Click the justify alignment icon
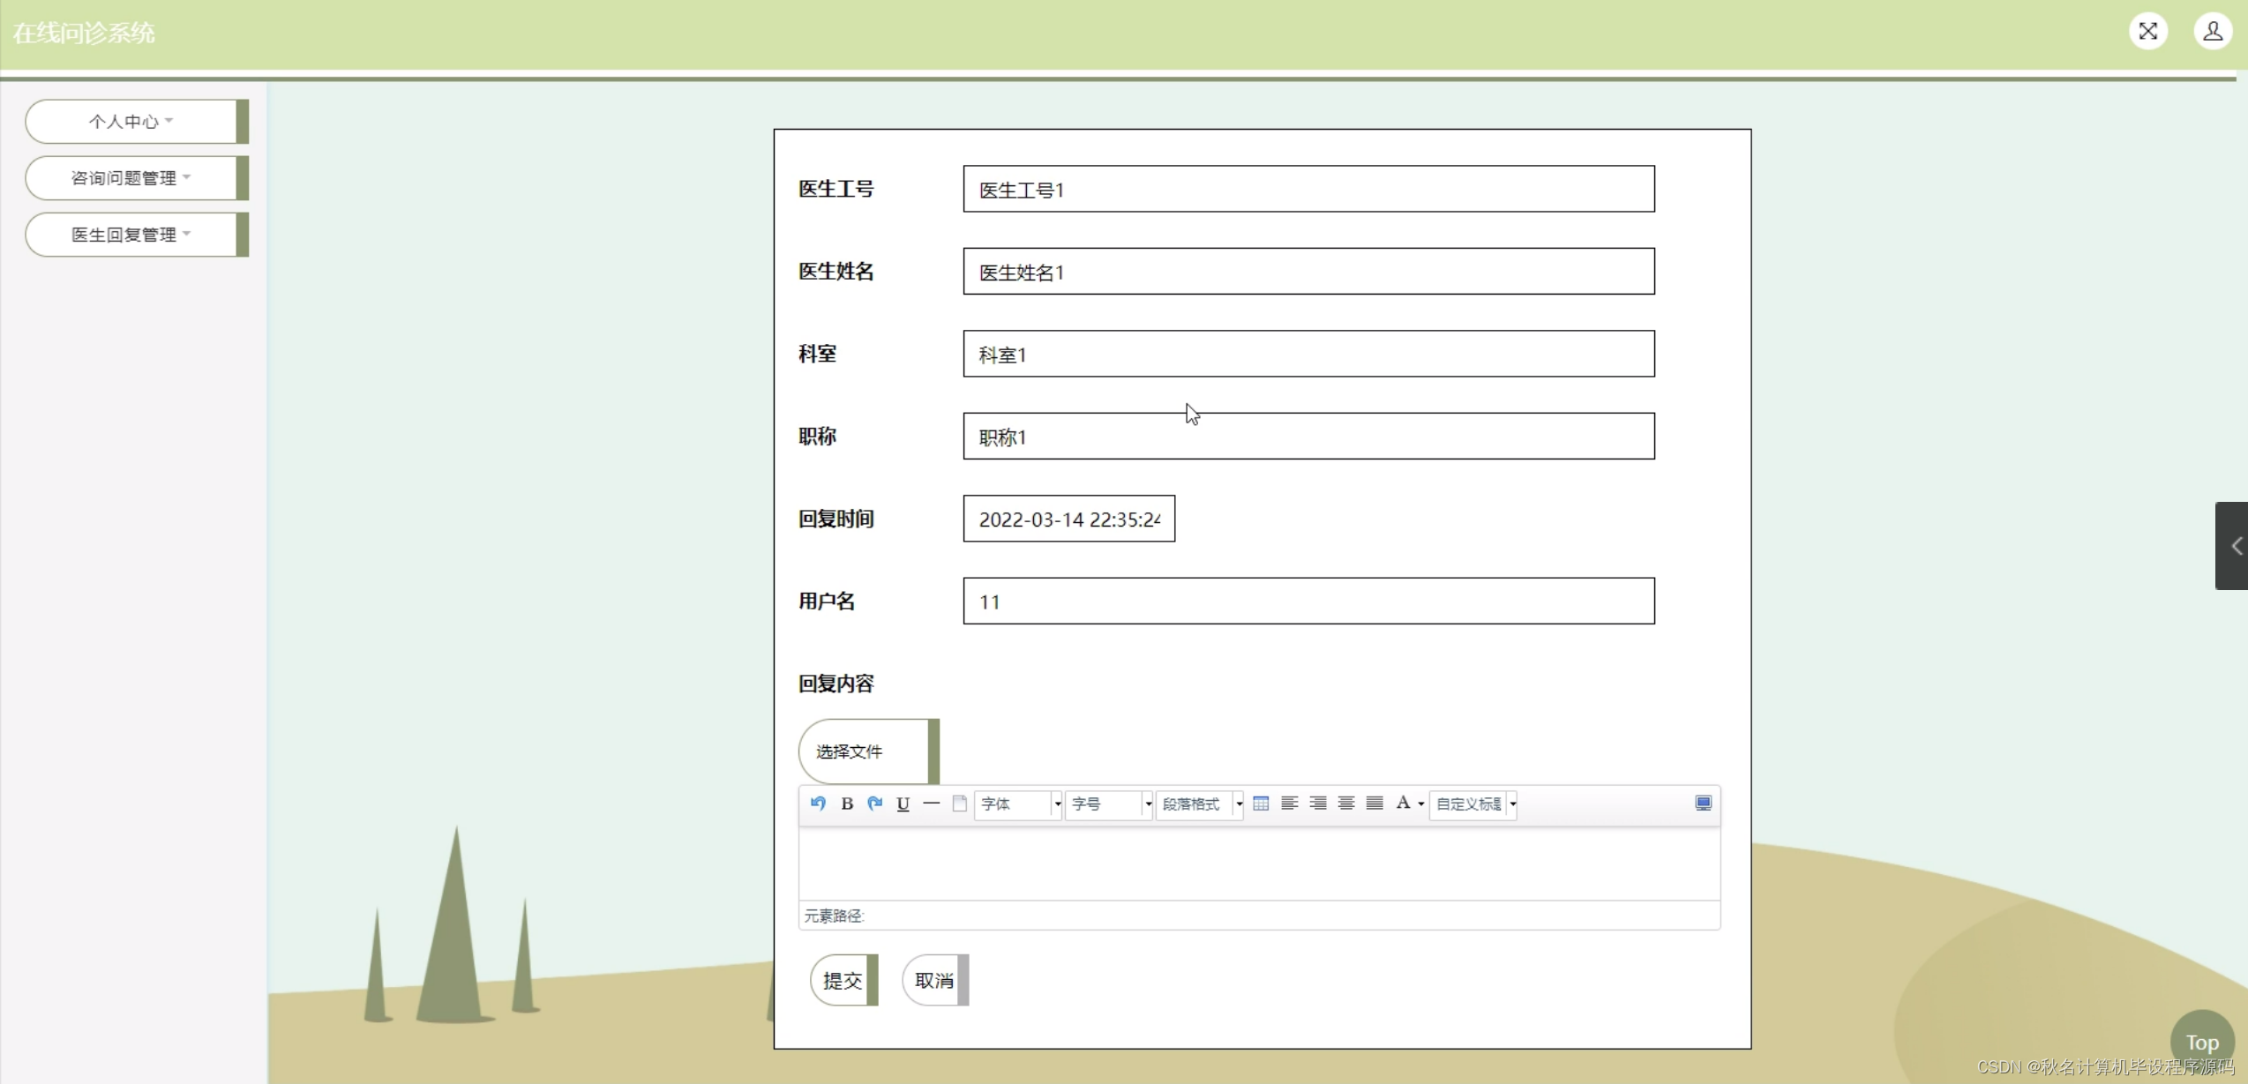The width and height of the screenshot is (2248, 1084). [x=1374, y=804]
